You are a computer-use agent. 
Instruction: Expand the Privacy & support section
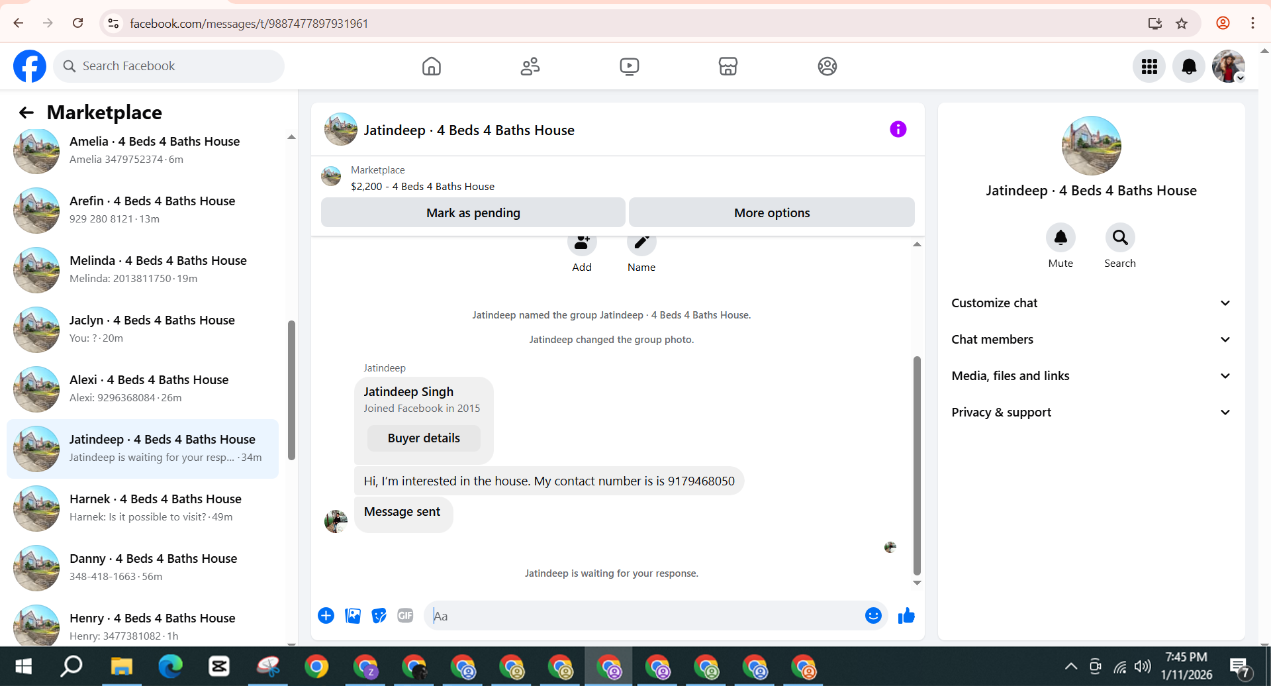click(x=1091, y=412)
